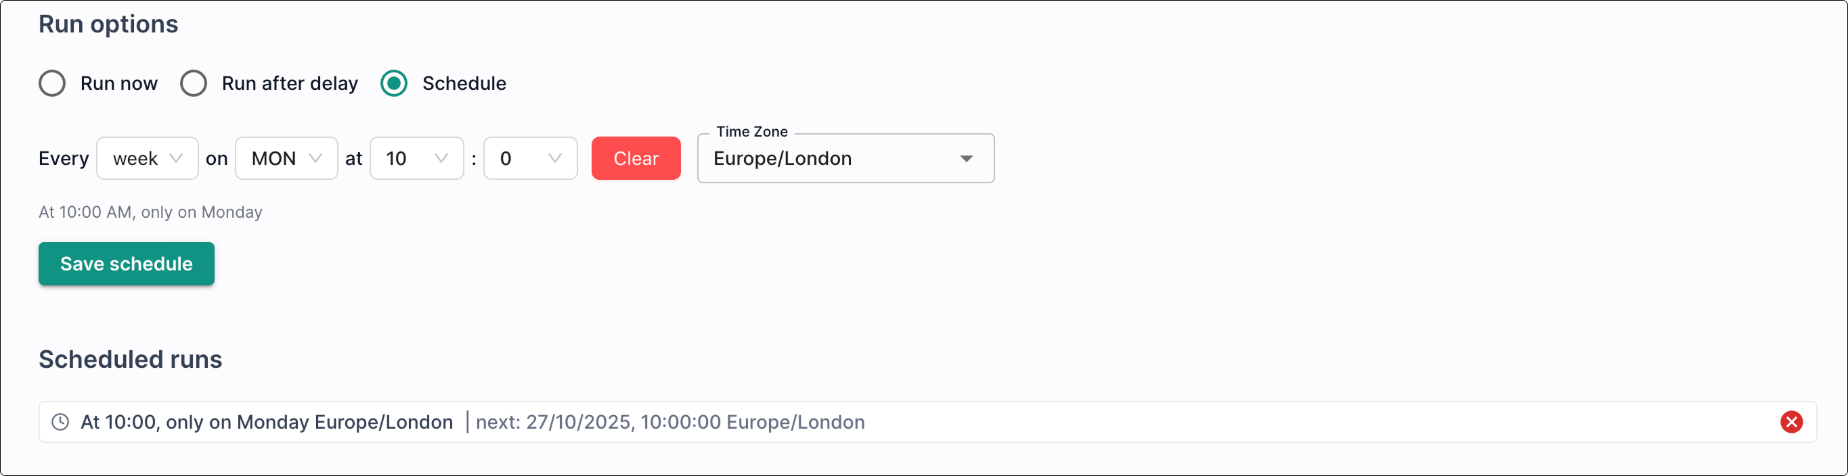Click the chevron on the week selector
1848x476 pixels.
coord(178,158)
